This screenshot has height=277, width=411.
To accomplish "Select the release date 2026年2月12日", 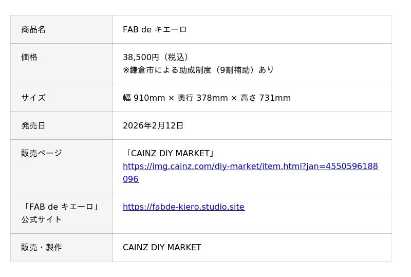I will point(153,126).
